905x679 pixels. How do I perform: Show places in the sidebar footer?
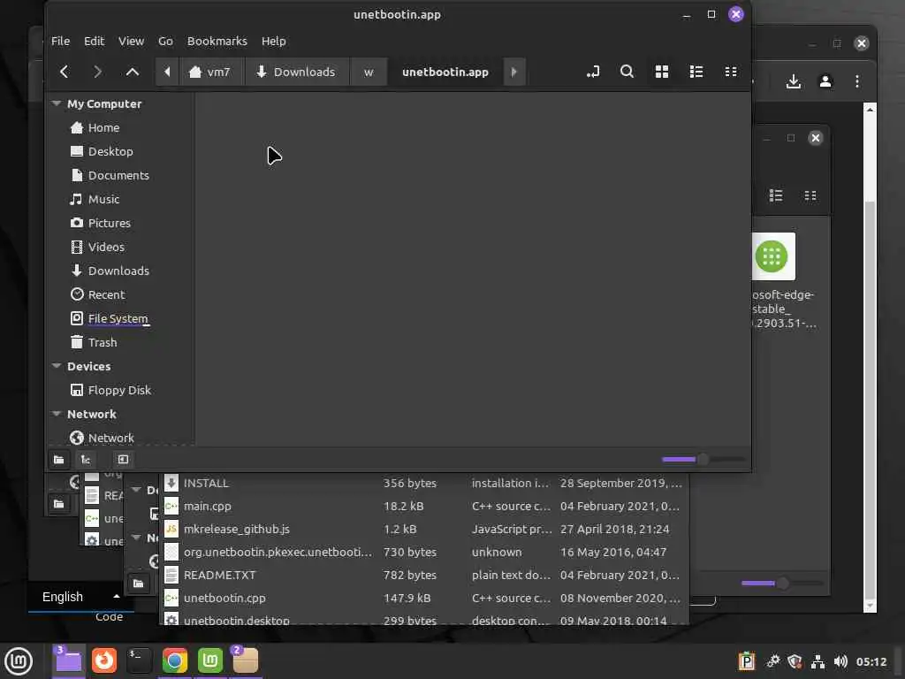click(x=59, y=460)
